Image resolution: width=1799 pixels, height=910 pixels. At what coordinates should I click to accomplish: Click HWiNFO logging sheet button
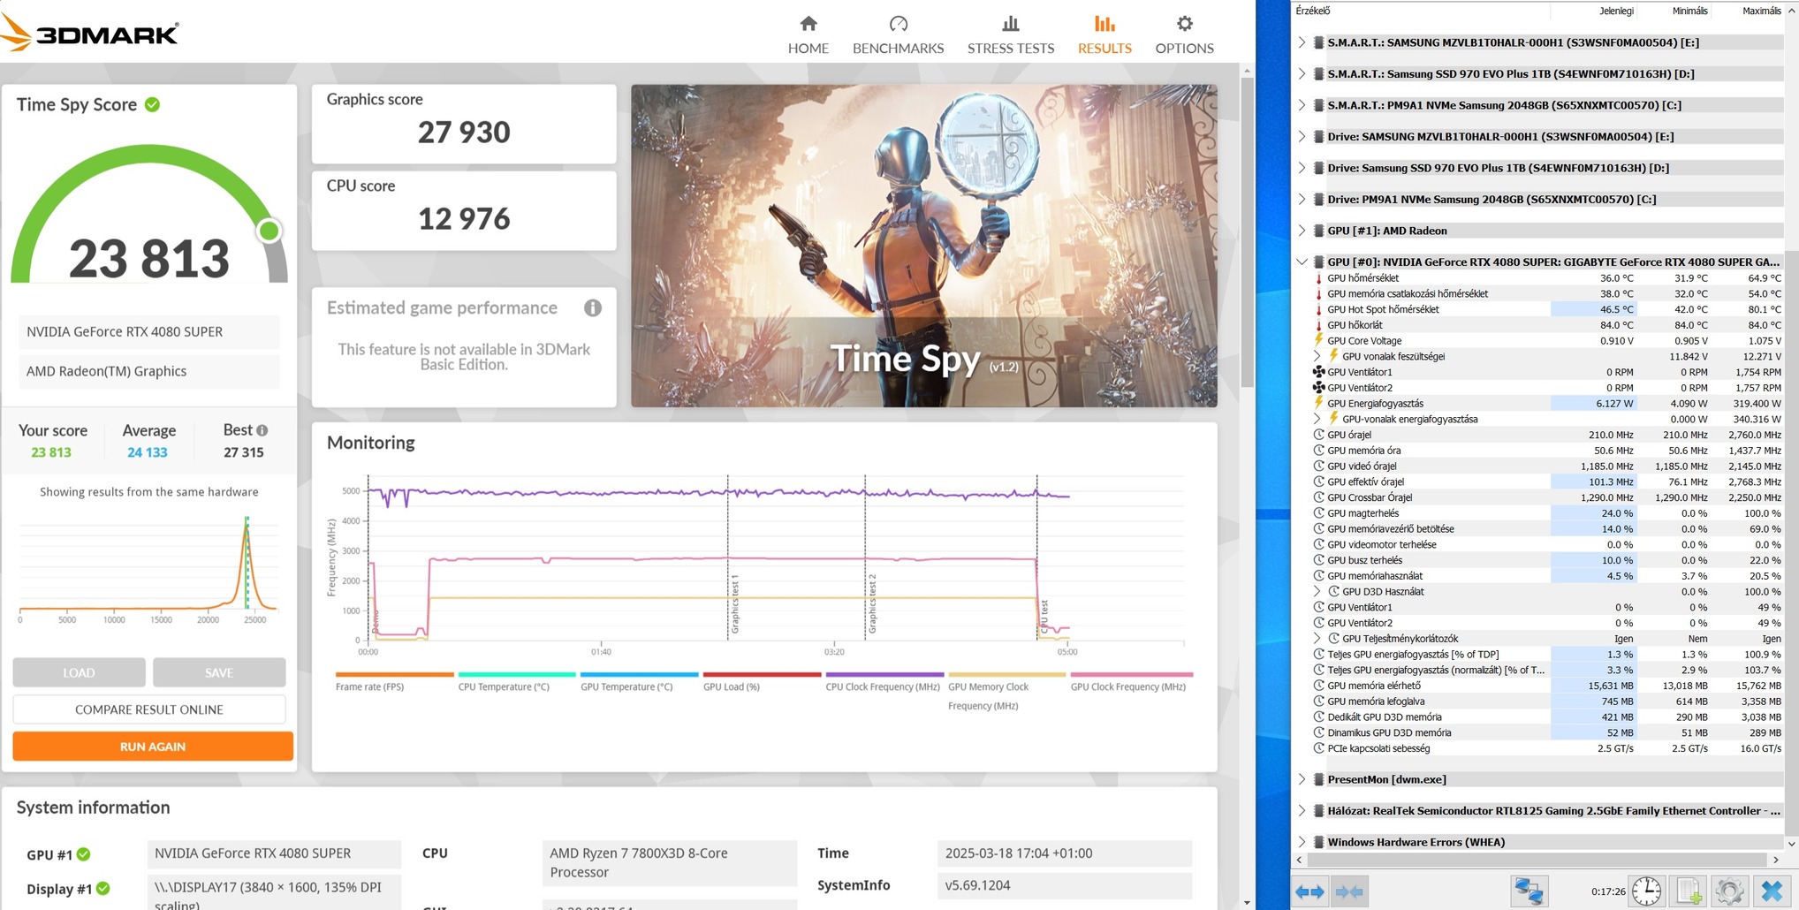1689,891
